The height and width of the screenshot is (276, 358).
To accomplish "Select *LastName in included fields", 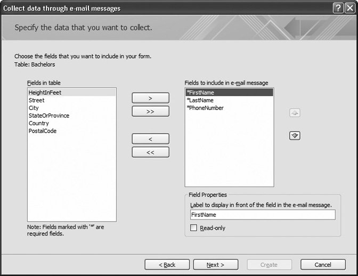I will (200, 100).
